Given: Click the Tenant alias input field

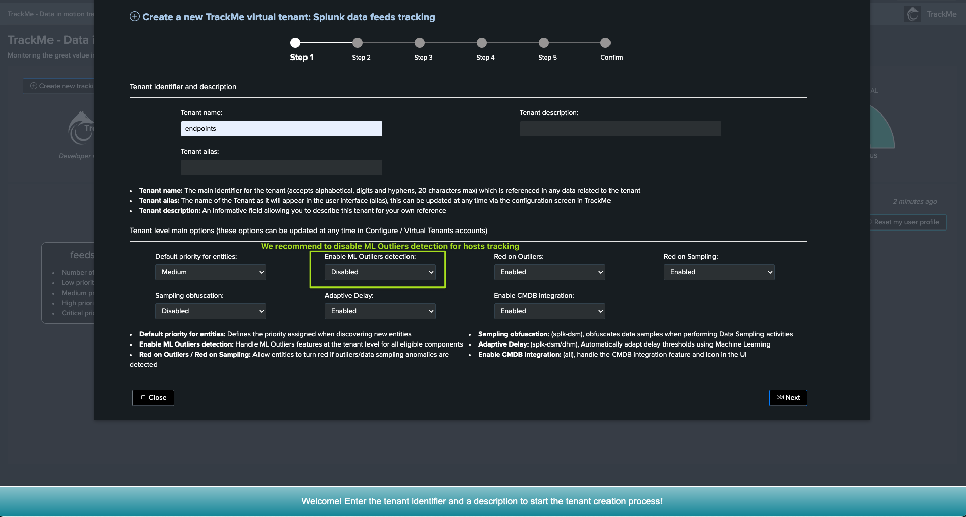Looking at the screenshot, I should 281,167.
